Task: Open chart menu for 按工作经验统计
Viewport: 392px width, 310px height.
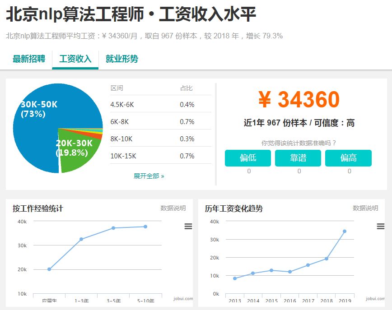Action: pyautogui.click(x=188, y=227)
